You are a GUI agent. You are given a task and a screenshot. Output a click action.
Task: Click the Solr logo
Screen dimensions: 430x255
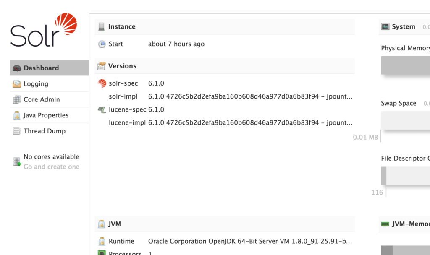[44, 30]
